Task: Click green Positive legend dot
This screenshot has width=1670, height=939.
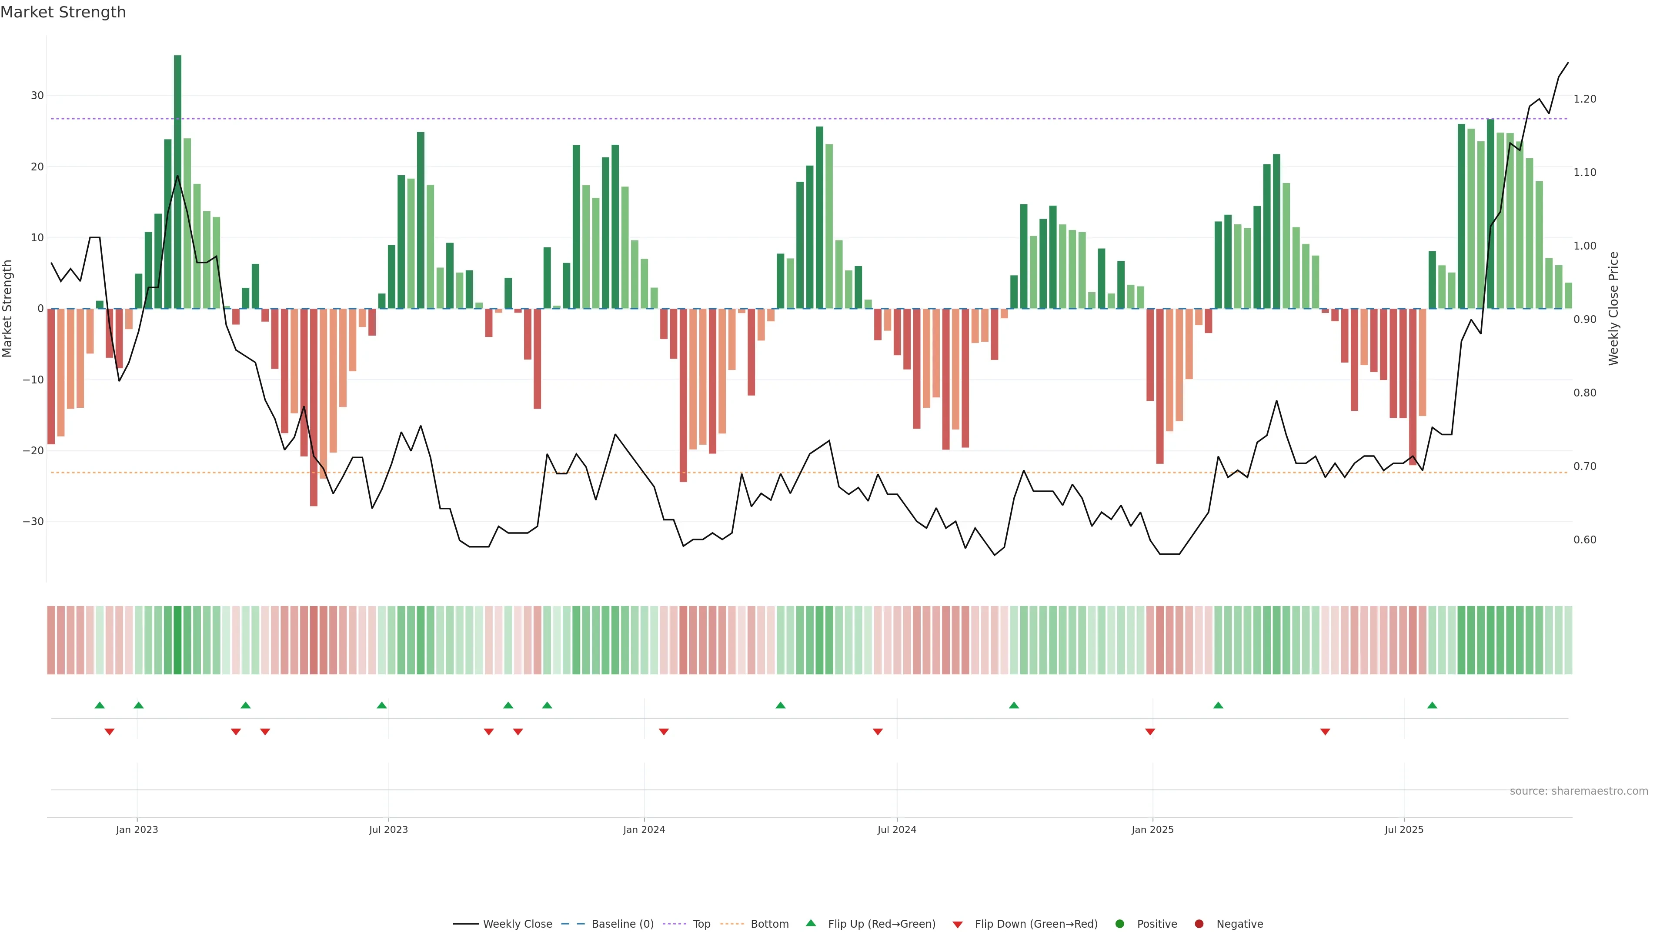Action: (x=1119, y=923)
